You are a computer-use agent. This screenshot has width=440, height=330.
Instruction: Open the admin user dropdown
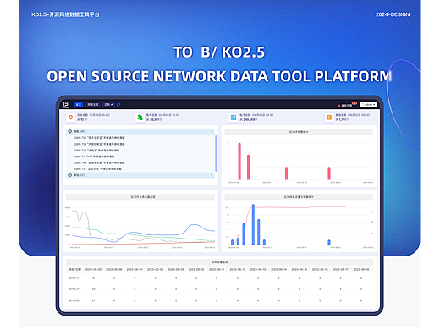pos(368,105)
